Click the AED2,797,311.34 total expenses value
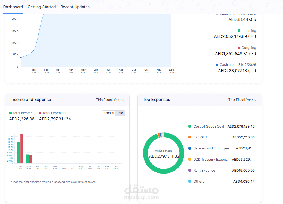This screenshot has height=204, width=283. click(x=55, y=119)
